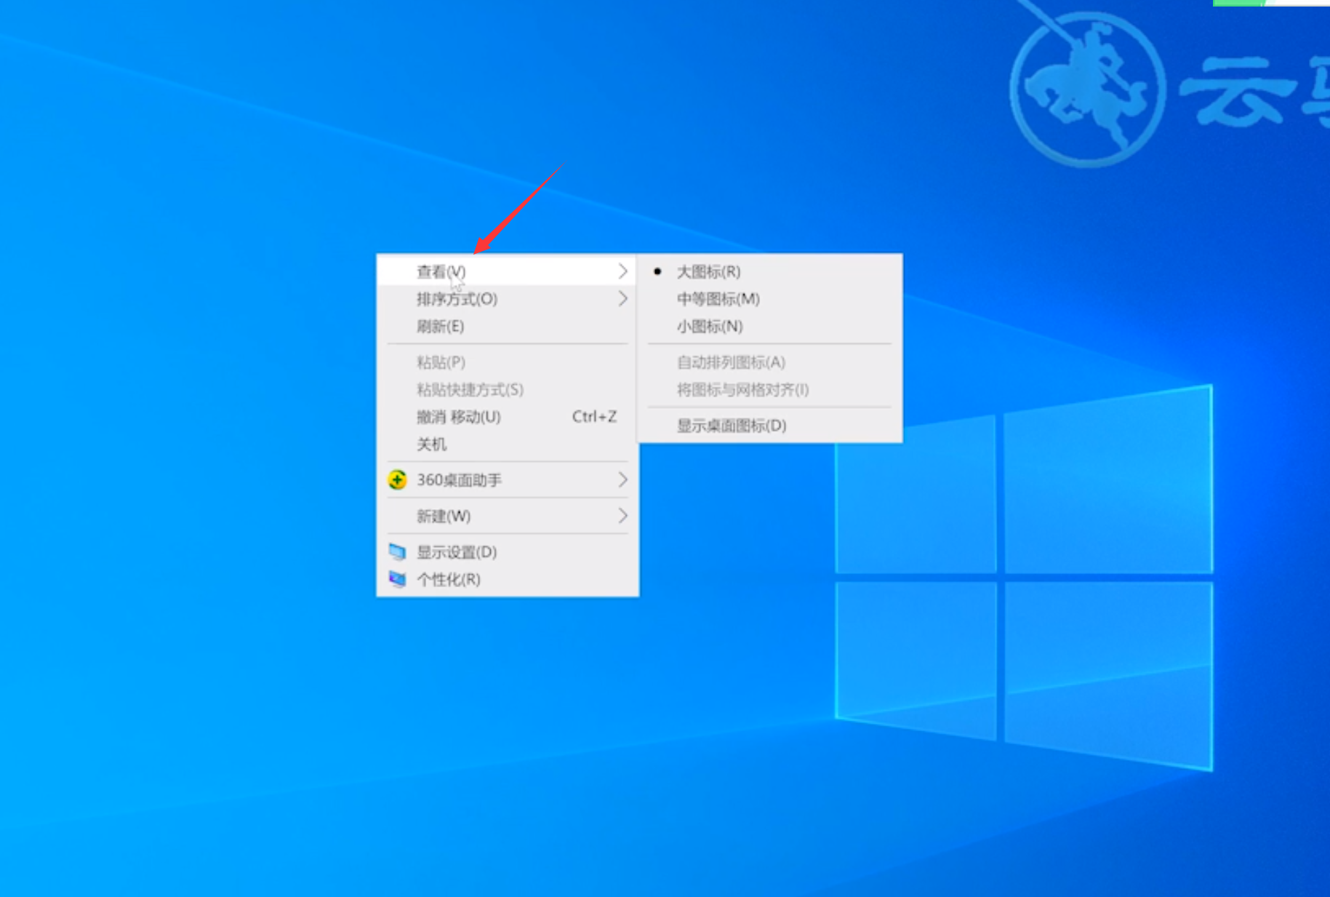The width and height of the screenshot is (1330, 897).
Task: Expand submenu arrow next to 排序方式(O)
Action: (x=622, y=299)
